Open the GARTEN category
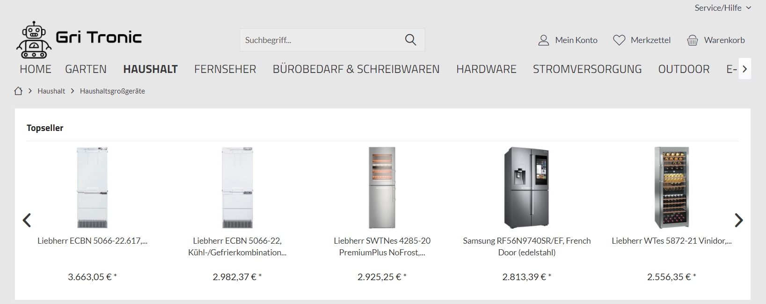 86,69
